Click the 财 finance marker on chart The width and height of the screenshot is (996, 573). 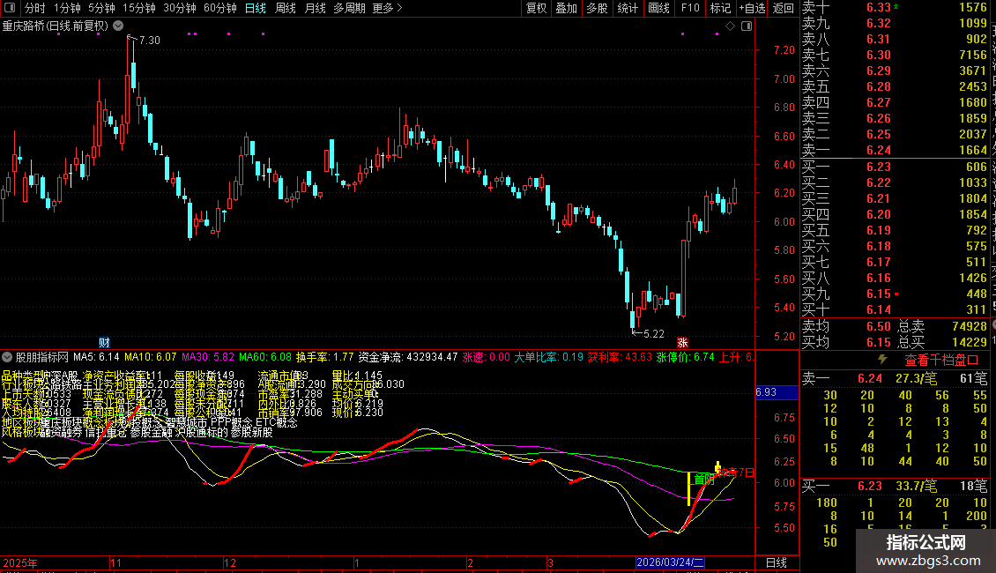105,342
